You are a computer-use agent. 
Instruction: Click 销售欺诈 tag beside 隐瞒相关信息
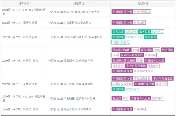[118, 37]
